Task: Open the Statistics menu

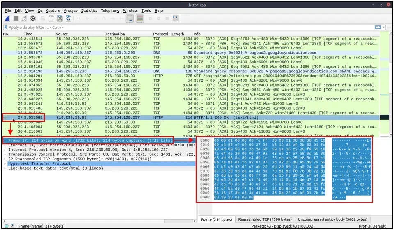Action: point(89,11)
